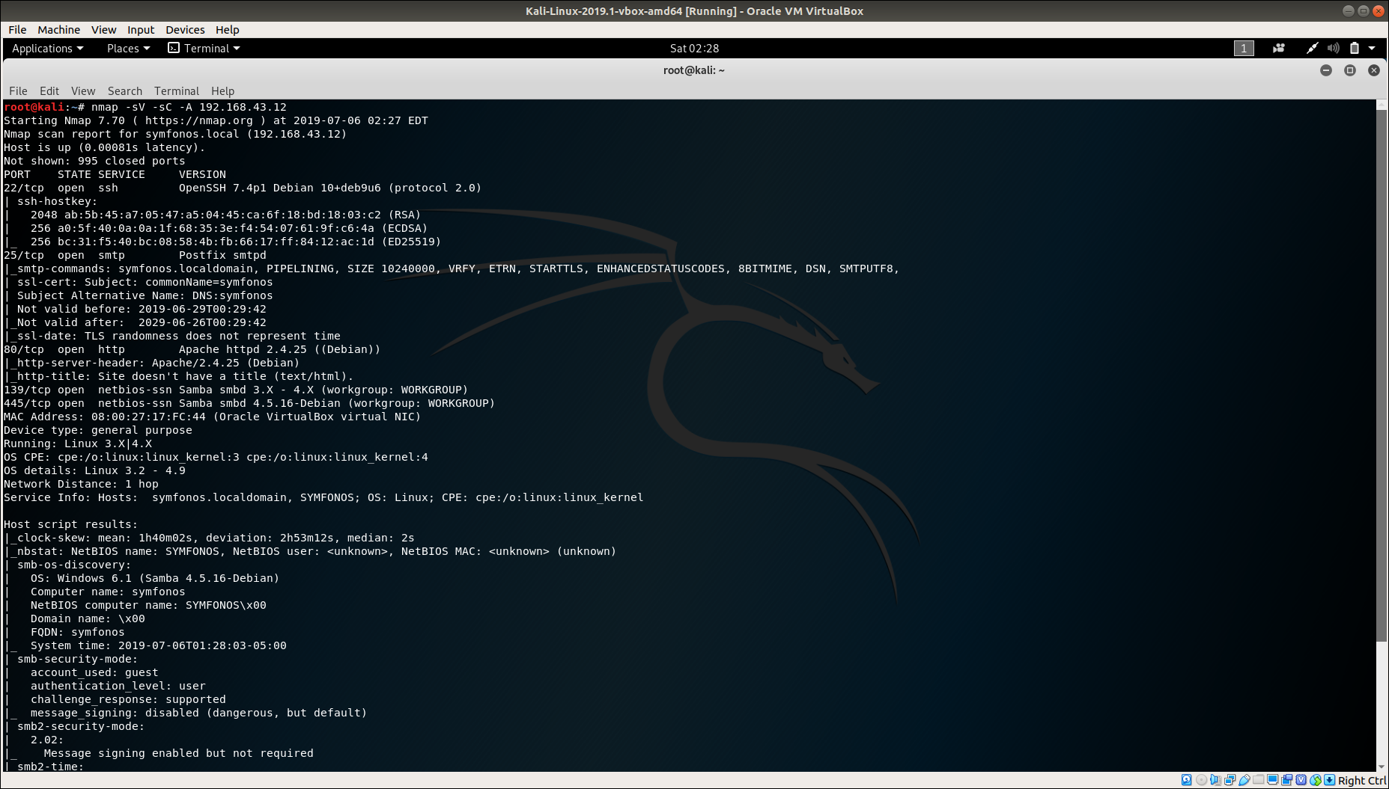1389x789 pixels.
Task: Click the battery icon in Kali top bar
Action: point(1354,48)
